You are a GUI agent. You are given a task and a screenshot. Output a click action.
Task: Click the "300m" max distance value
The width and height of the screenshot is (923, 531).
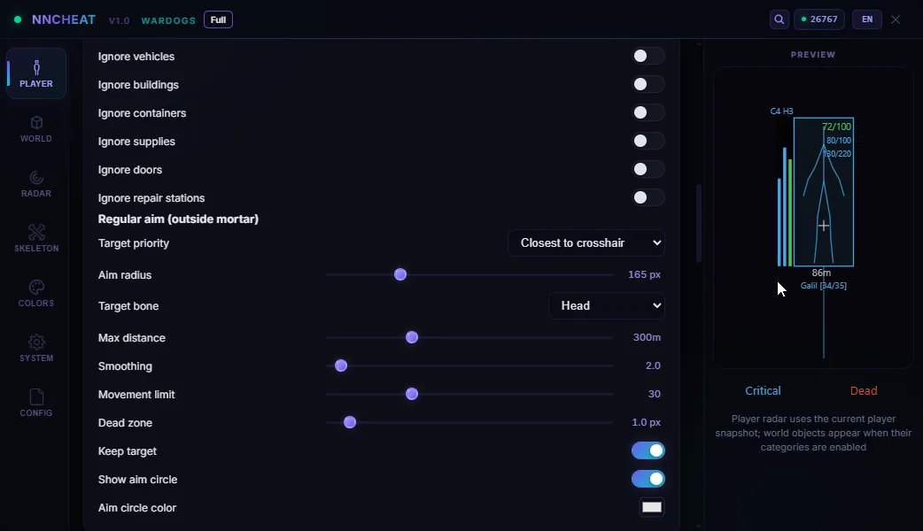tap(647, 337)
